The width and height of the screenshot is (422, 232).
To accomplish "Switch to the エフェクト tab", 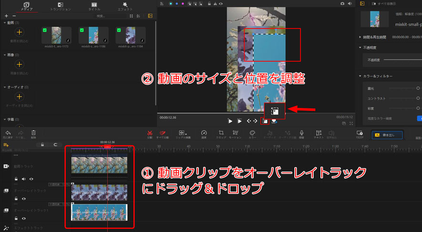I will tap(125, 7).
